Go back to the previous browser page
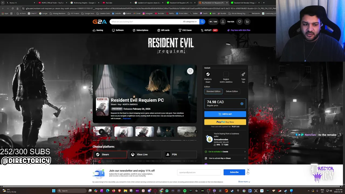The height and width of the screenshot is (194, 345). (3, 8)
